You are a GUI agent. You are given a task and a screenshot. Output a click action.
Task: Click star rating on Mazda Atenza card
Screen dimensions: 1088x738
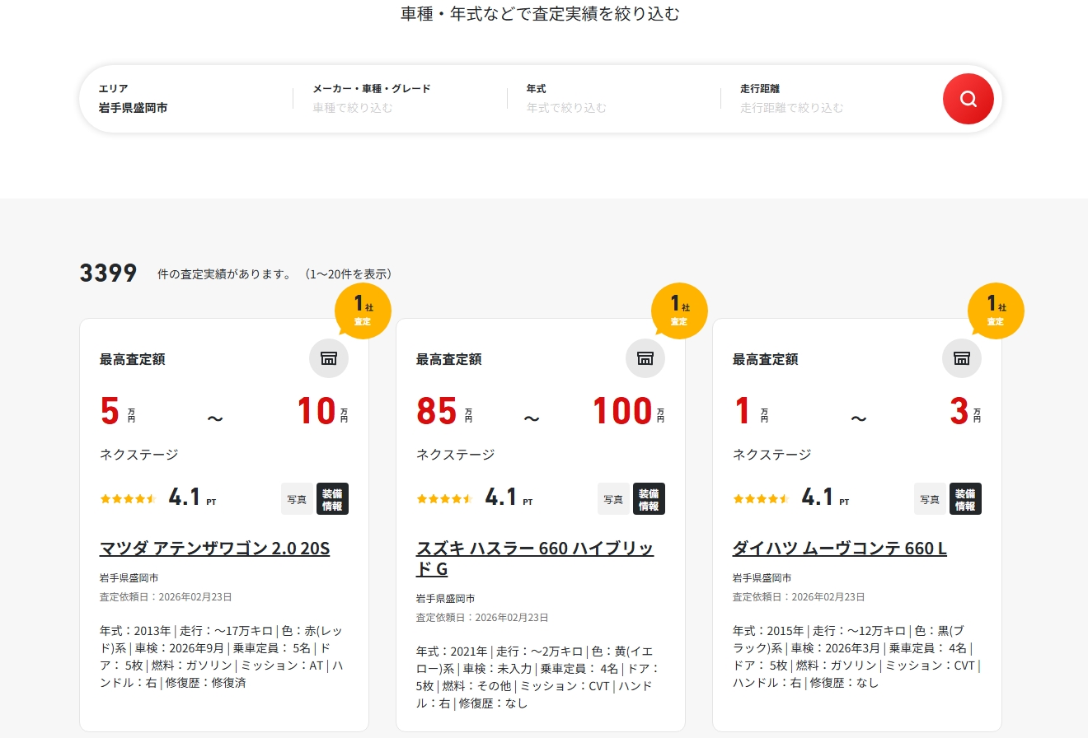coord(128,499)
